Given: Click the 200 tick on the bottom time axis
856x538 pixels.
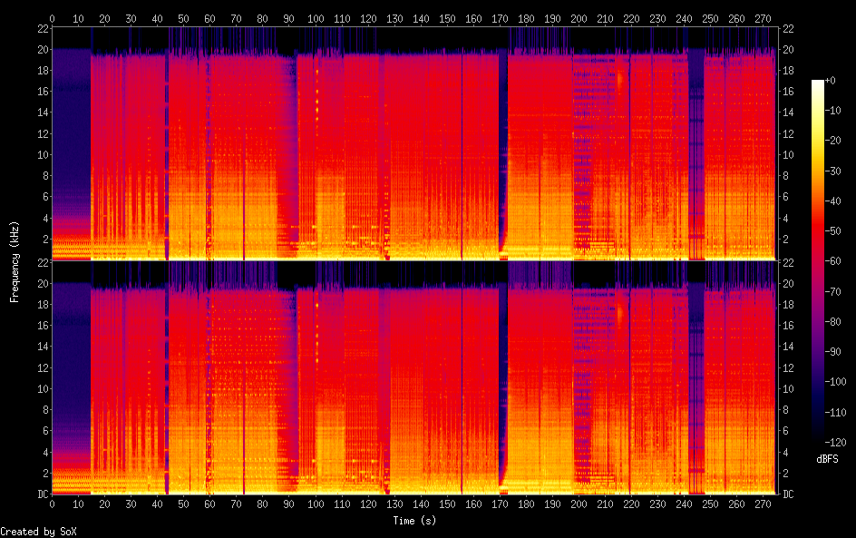Looking at the screenshot, I should 579,504.
